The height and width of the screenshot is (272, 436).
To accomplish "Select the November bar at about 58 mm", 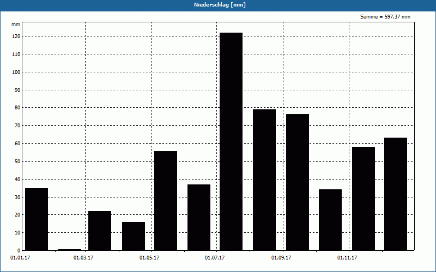I will pyautogui.click(x=364, y=199).
